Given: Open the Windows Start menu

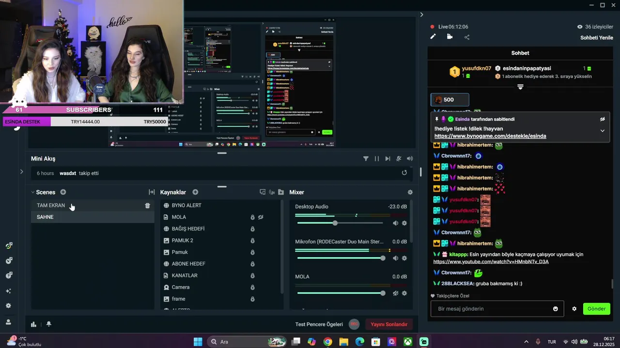Looking at the screenshot, I should click(198, 342).
